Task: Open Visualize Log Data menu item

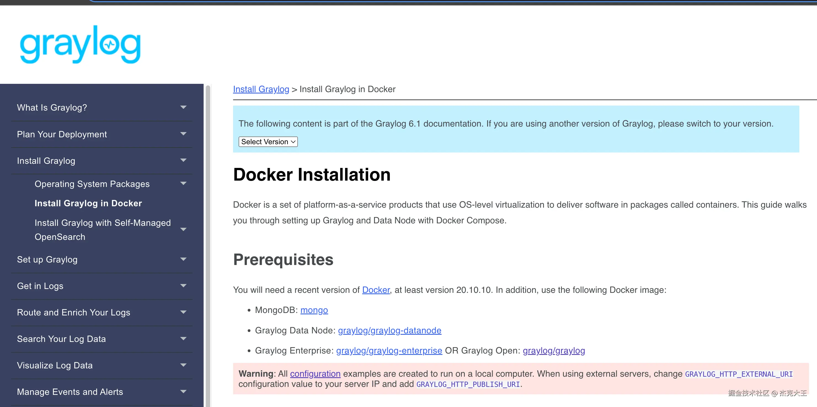Action: tap(55, 365)
